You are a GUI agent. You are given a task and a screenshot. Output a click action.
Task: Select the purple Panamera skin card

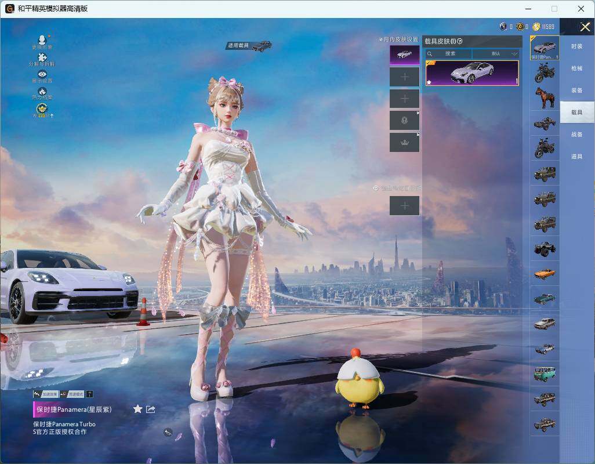pyautogui.click(x=472, y=73)
